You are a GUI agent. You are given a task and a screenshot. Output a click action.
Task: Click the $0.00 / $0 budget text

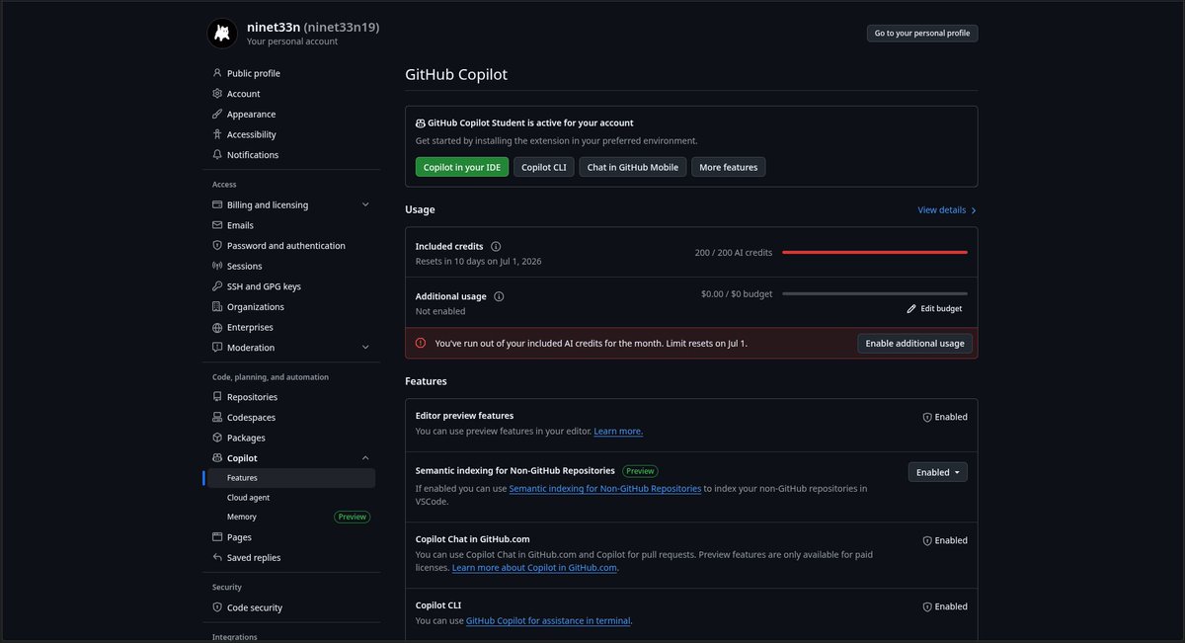click(x=737, y=293)
